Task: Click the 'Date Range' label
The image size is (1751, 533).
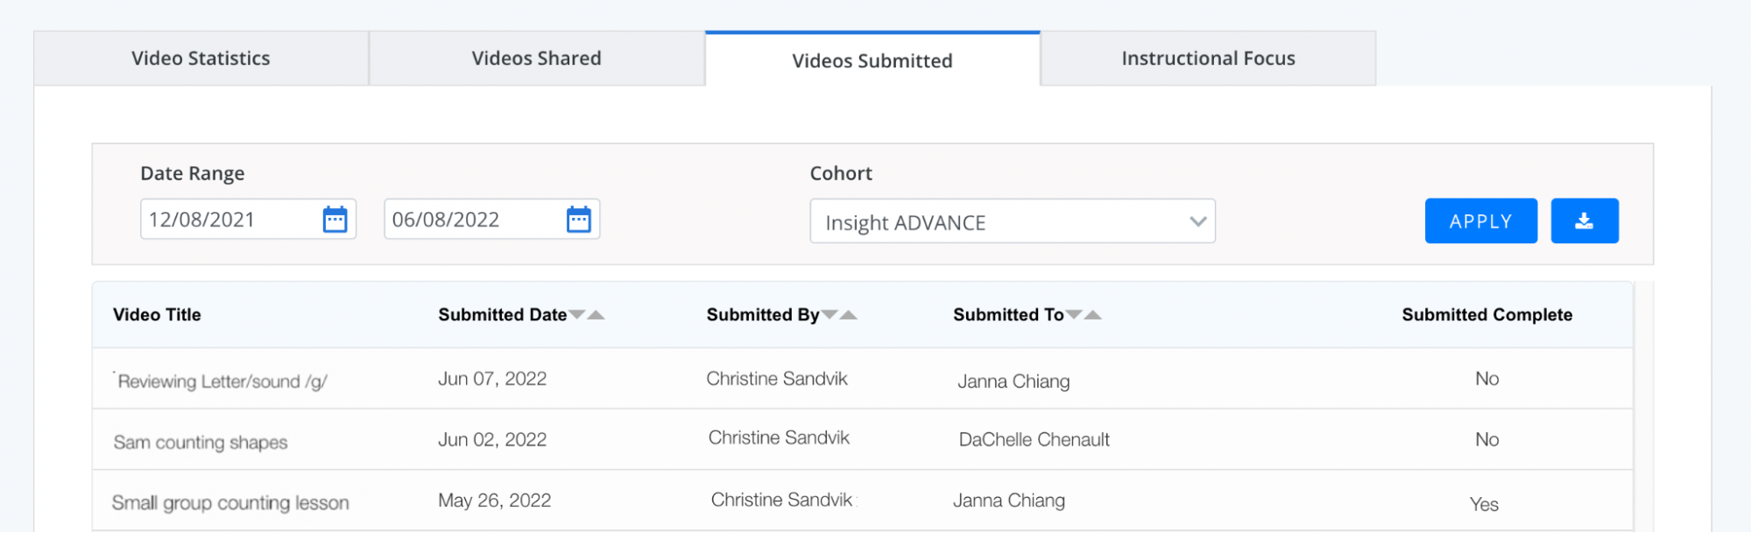Action: point(193,173)
